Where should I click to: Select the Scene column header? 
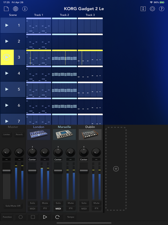pyautogui.click(x=13, y=15)
